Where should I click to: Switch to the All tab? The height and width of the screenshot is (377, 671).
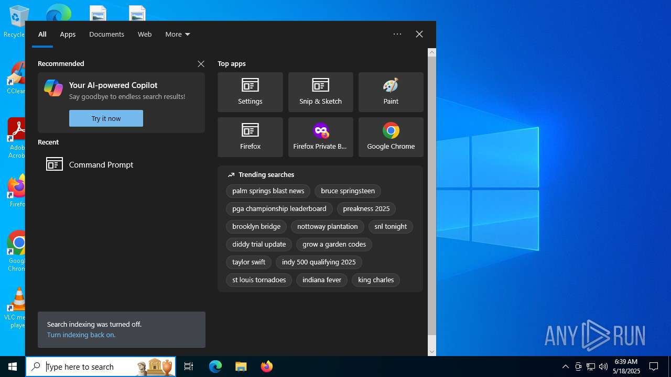click(x=42, y=34)
